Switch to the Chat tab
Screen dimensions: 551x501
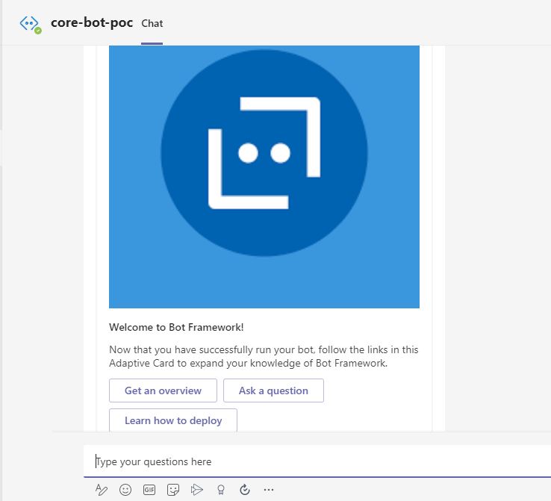point(152,23)
